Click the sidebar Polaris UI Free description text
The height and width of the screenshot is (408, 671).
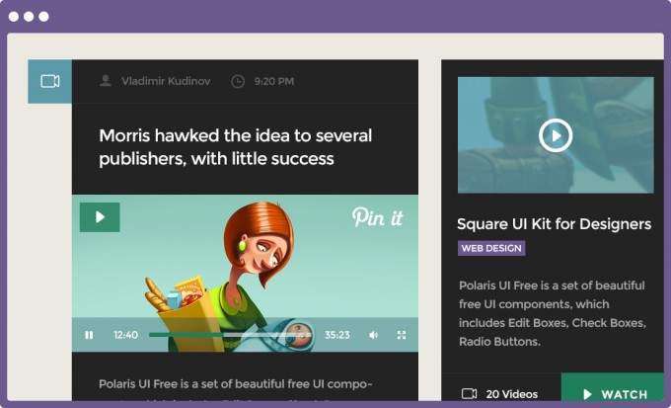pos(552,313)
